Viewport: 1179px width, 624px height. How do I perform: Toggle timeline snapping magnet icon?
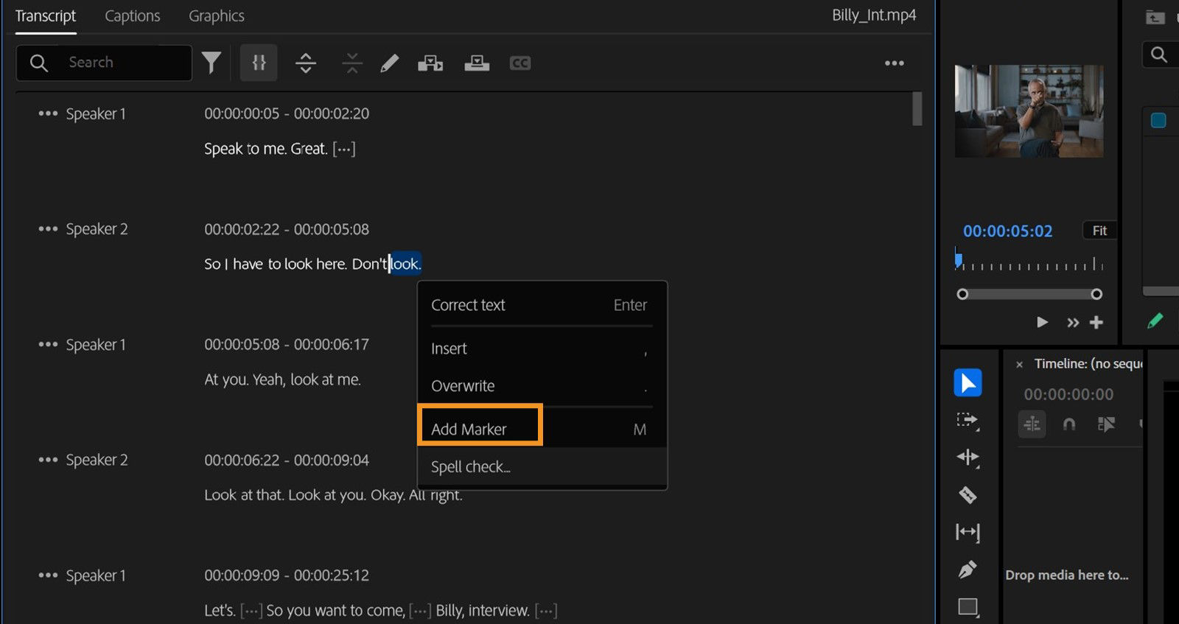(1069, 424)
